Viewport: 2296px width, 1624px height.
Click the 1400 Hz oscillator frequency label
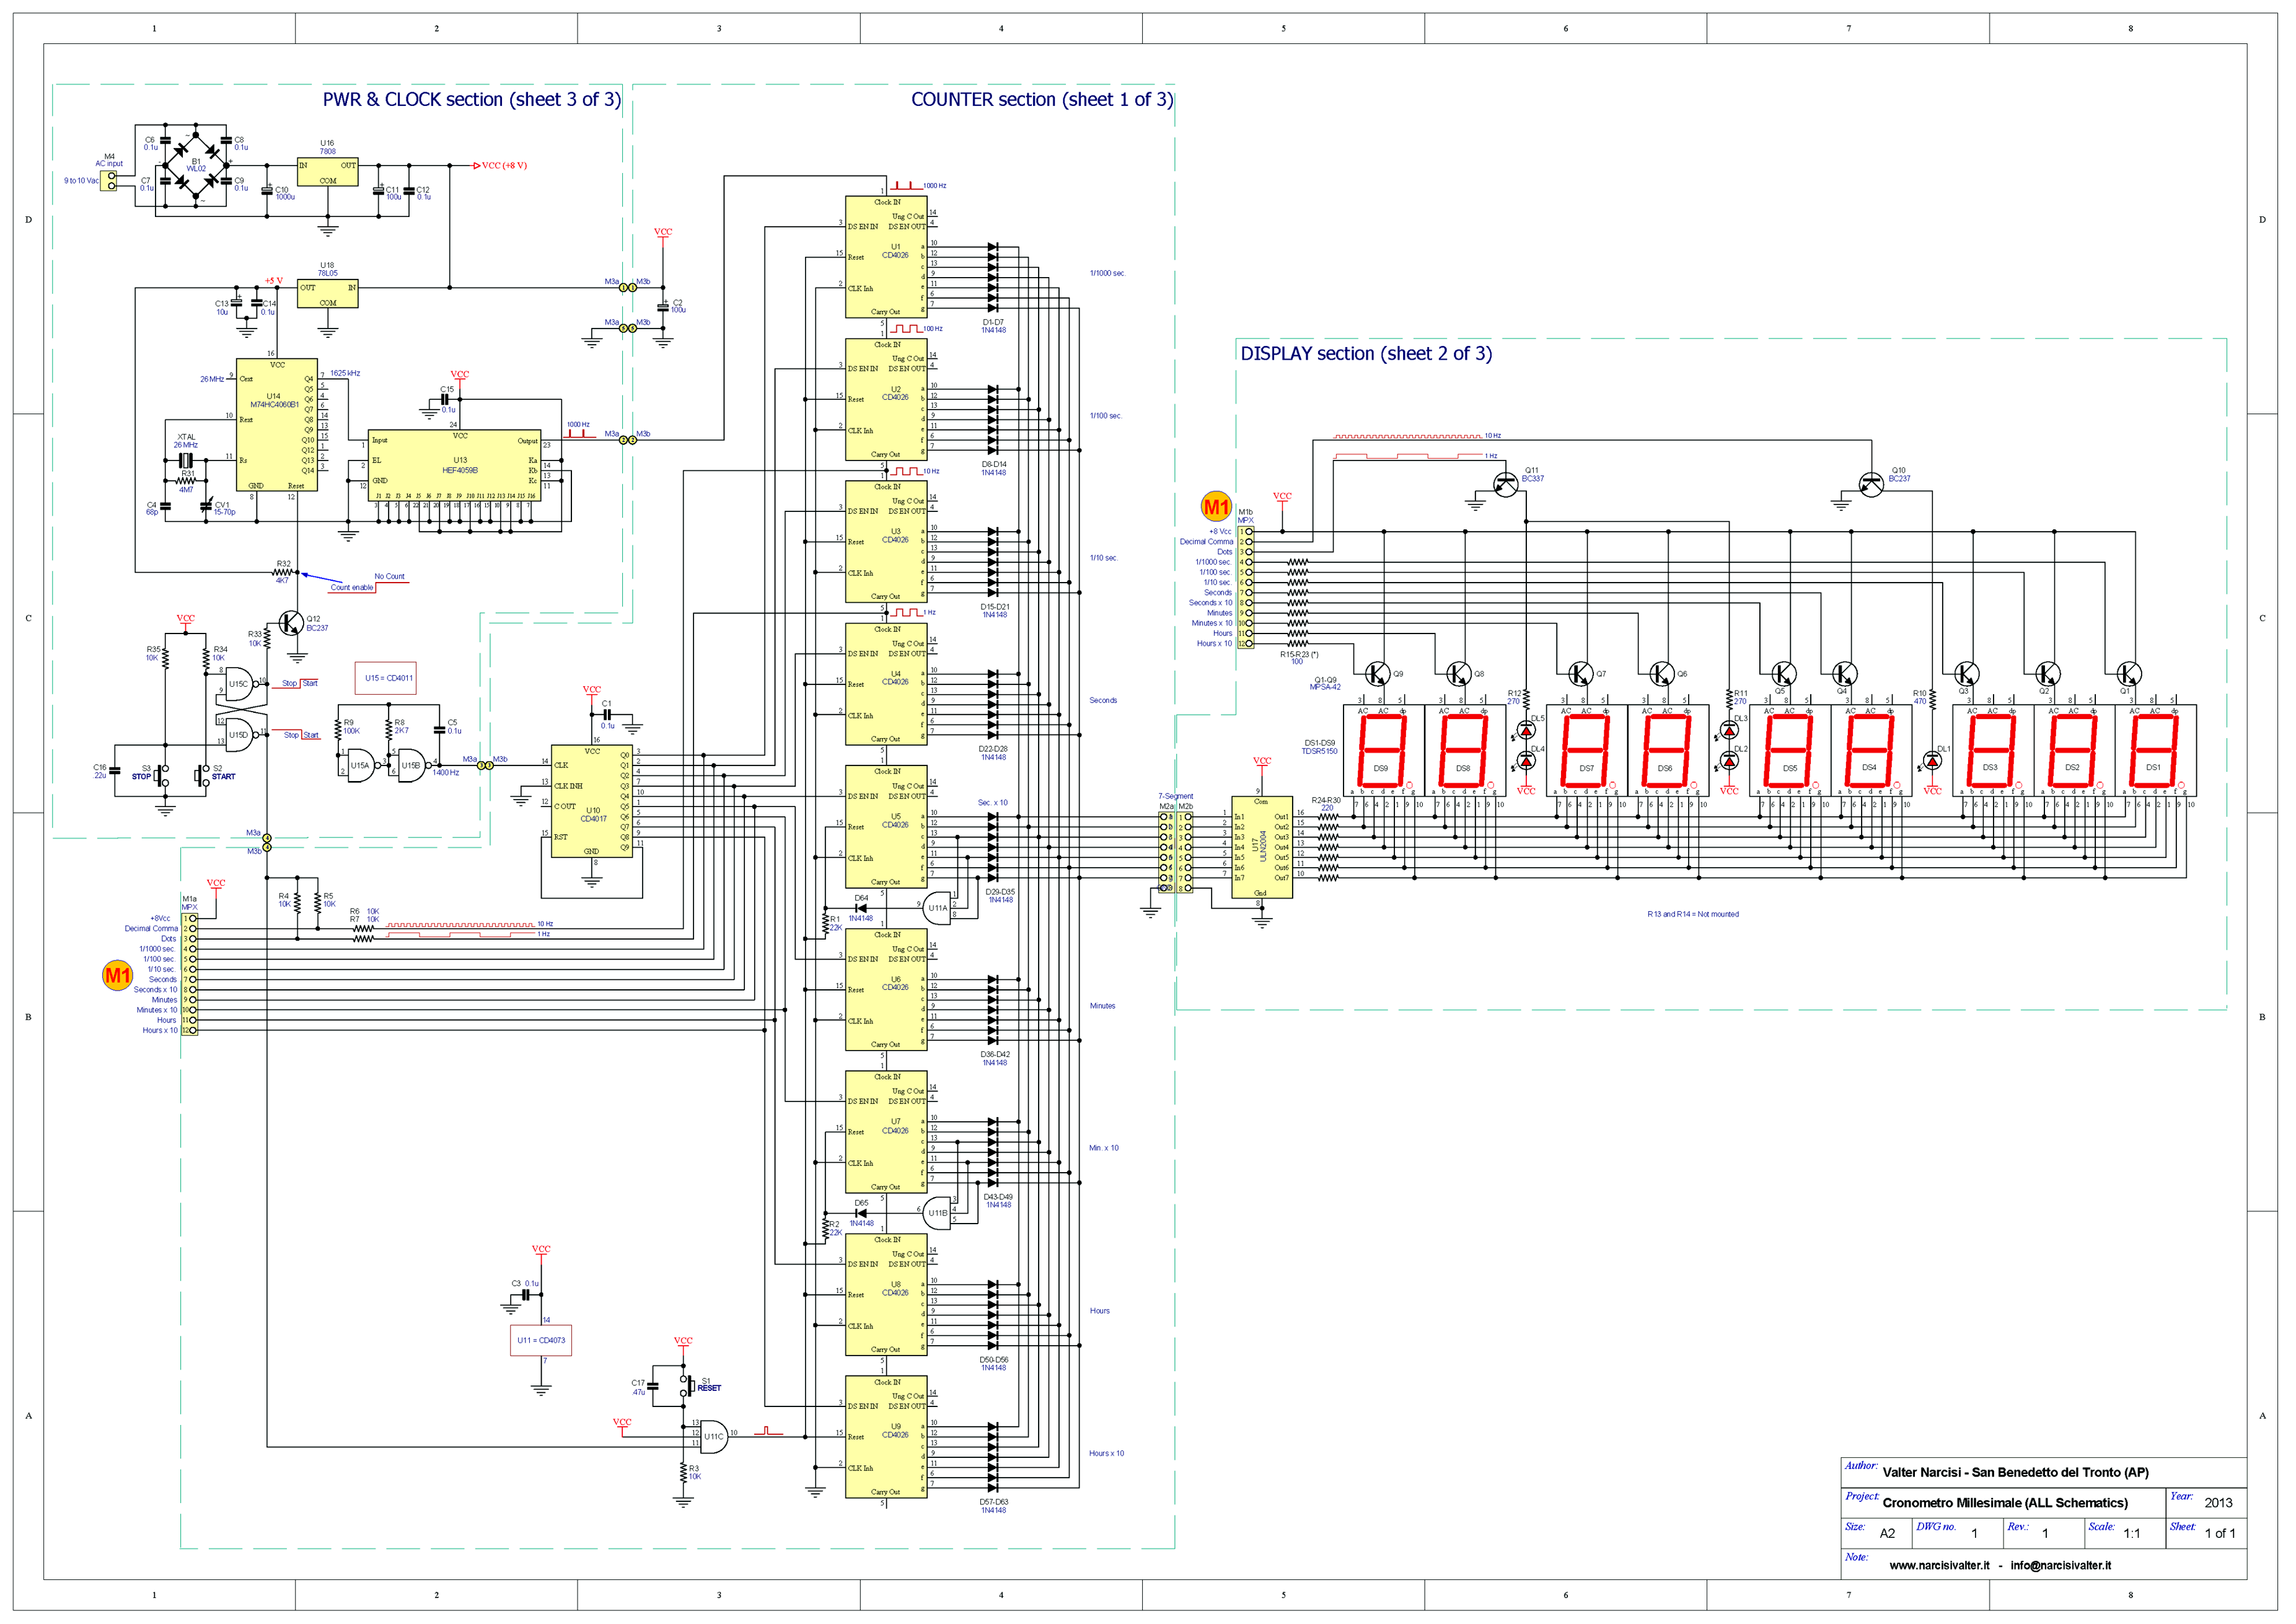coord(446,772)
